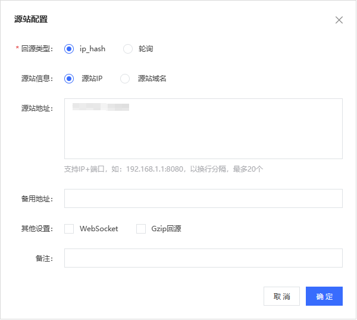
Task: Click the 源站配置 dialog title
Action: [x=31, y=20]
